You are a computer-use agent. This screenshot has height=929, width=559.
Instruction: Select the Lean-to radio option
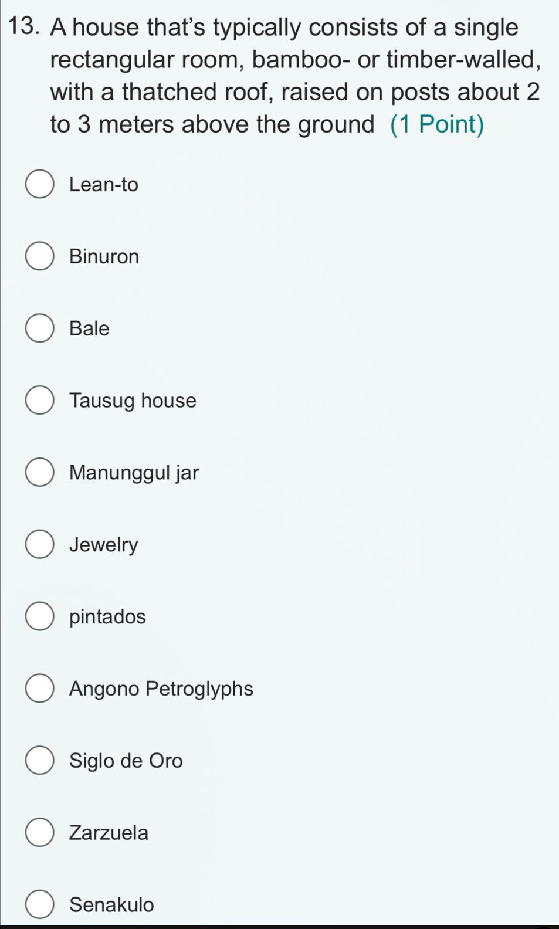tap(40, 185)
